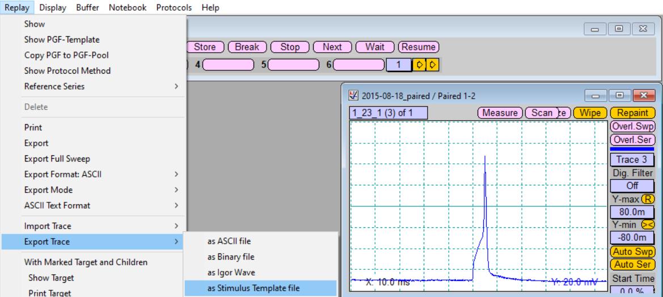The image size is (663, 297).
Task: Expand the Export Mode submenu
Action: tap(94, 190)
